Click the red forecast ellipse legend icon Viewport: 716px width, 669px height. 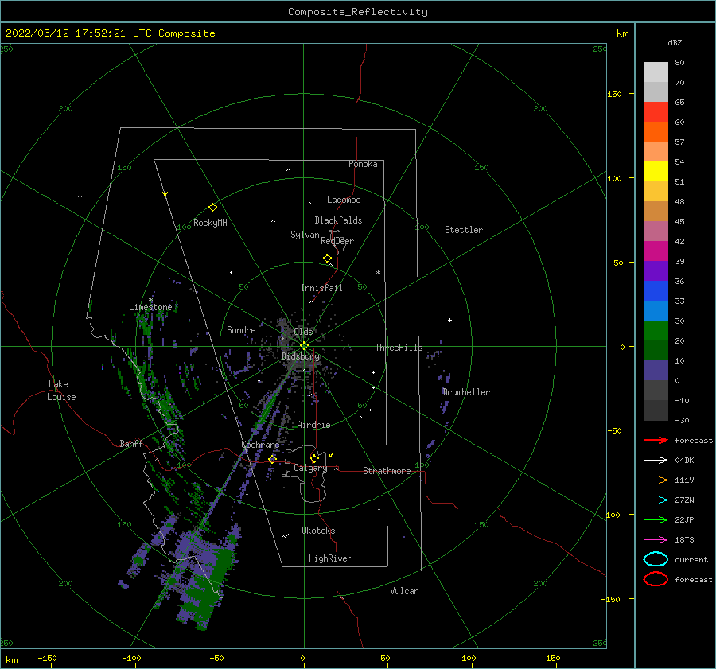656,579
